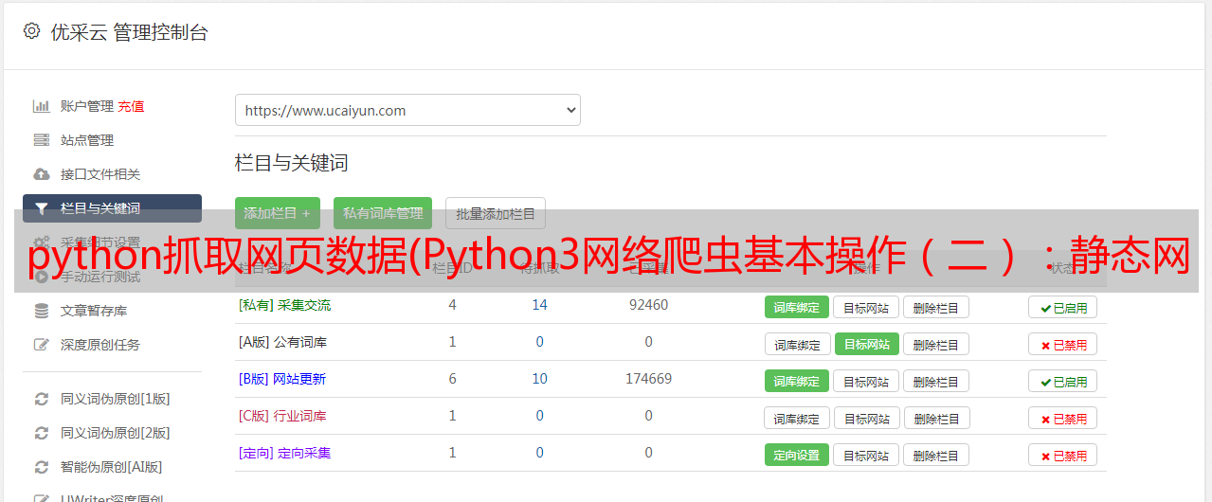Click the green 添加栏目 + button

(278, 213)
